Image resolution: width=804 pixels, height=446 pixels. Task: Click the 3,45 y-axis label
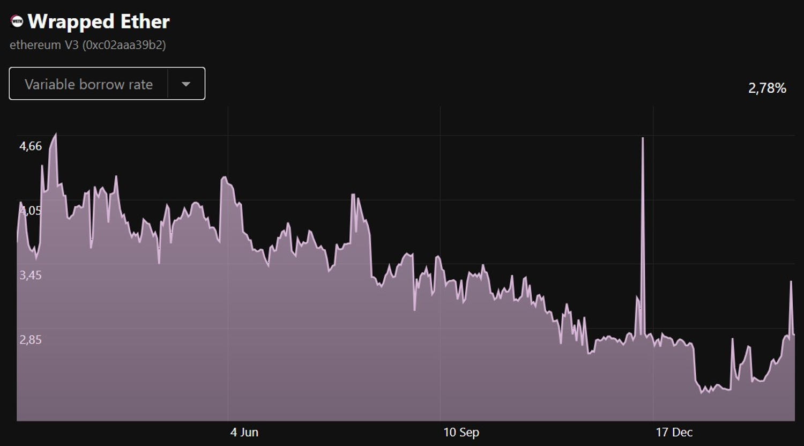tap(31, 275)
